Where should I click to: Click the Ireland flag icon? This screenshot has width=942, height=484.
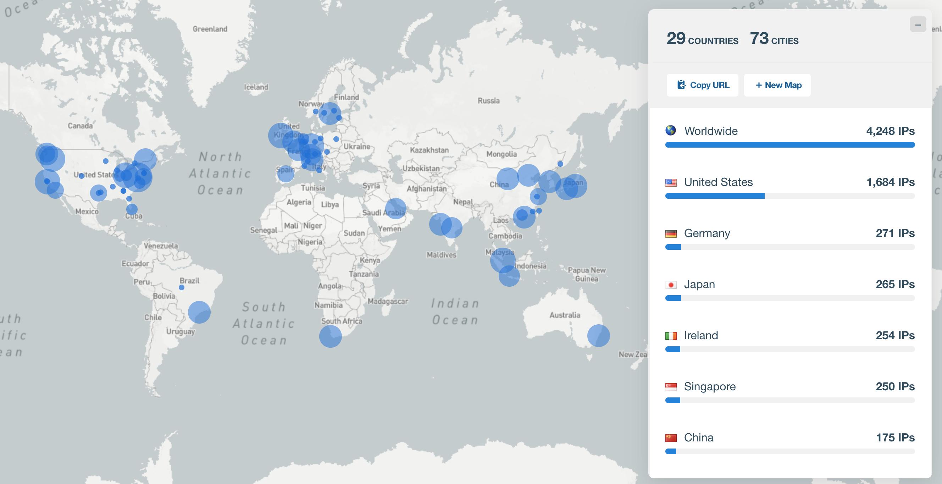pos(671,335)
